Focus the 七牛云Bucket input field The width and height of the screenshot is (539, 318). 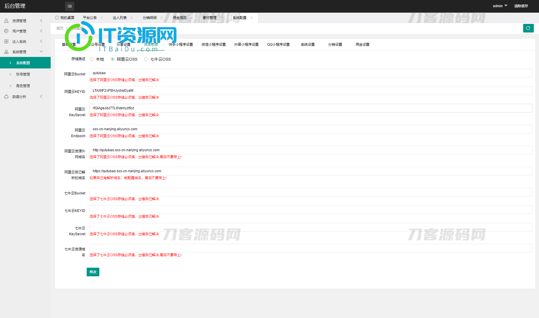tap(311, 192)
